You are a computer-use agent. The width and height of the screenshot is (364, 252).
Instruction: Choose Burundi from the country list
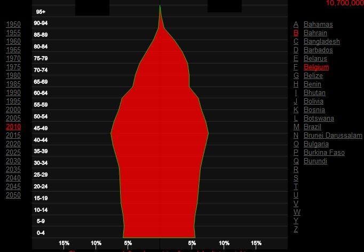tap(315, 161)
